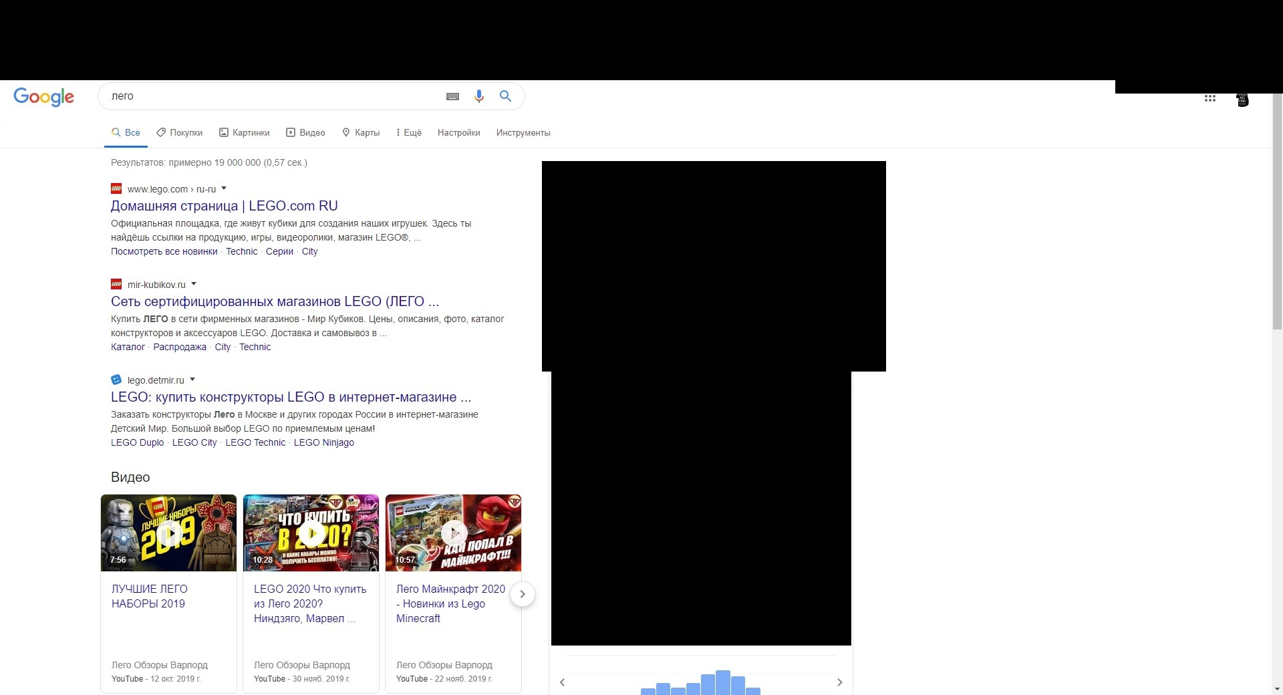Open LEGO 2020 Что купить video title

[310, 603]
